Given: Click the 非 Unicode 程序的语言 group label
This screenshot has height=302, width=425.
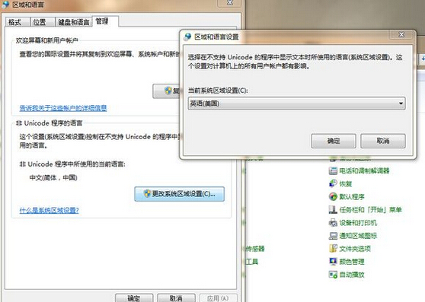Looking at the screenshot, I should [x=49, y=123].
